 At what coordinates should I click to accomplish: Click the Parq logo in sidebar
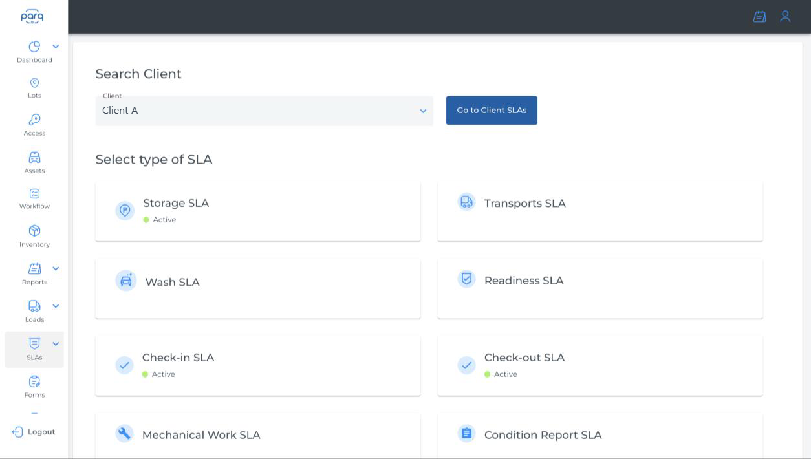(32, 16)
